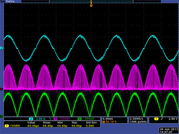
Task: Click the rising edge trigger slope icon
Action: pos(162,119)
